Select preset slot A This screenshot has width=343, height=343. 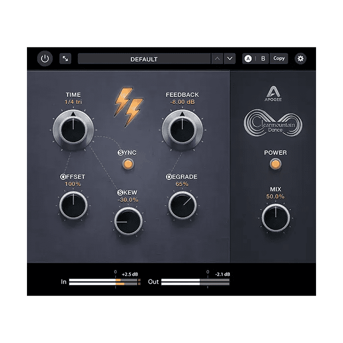click(248, 59)
